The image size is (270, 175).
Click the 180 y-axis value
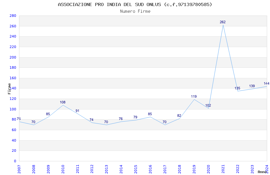click(x=13, y=67)
